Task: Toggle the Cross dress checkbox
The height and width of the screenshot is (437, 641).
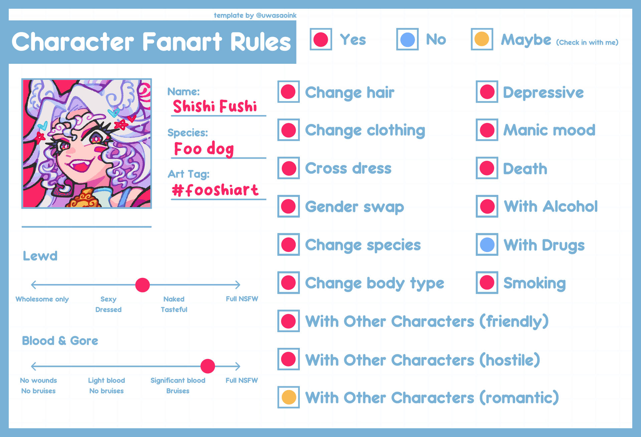Action: tap(288, 168)
